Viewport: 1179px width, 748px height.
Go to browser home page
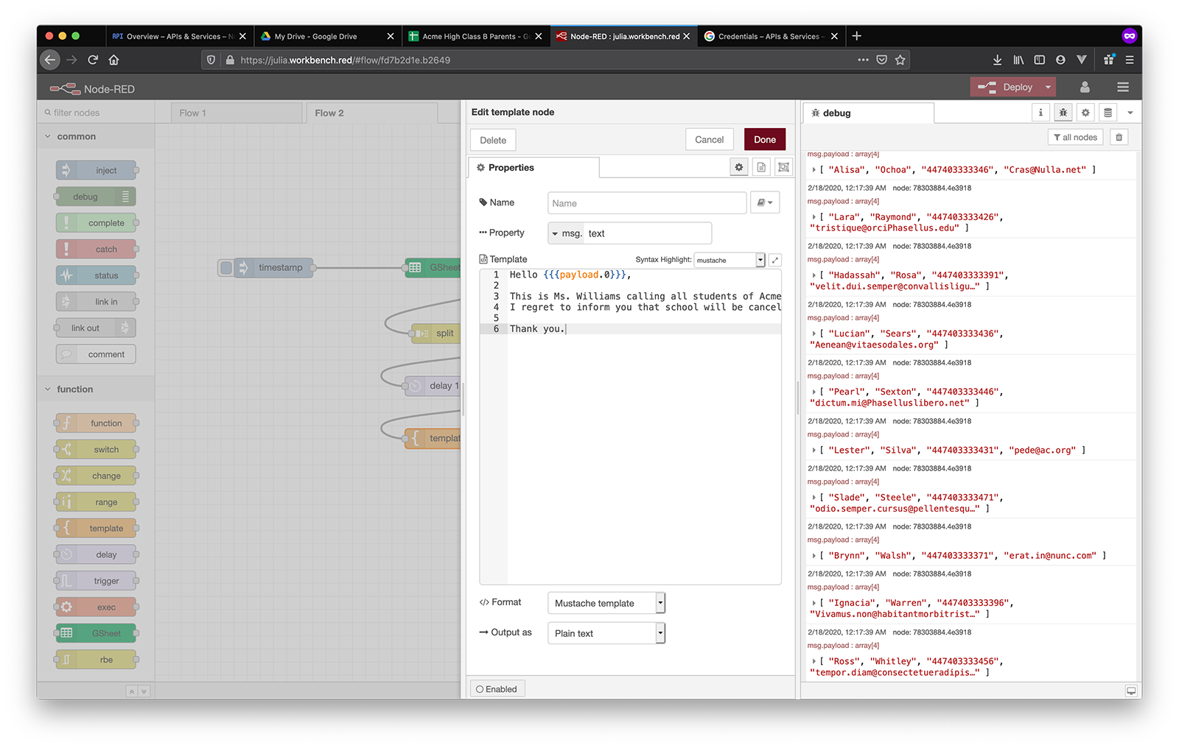(x=113, y=60)
